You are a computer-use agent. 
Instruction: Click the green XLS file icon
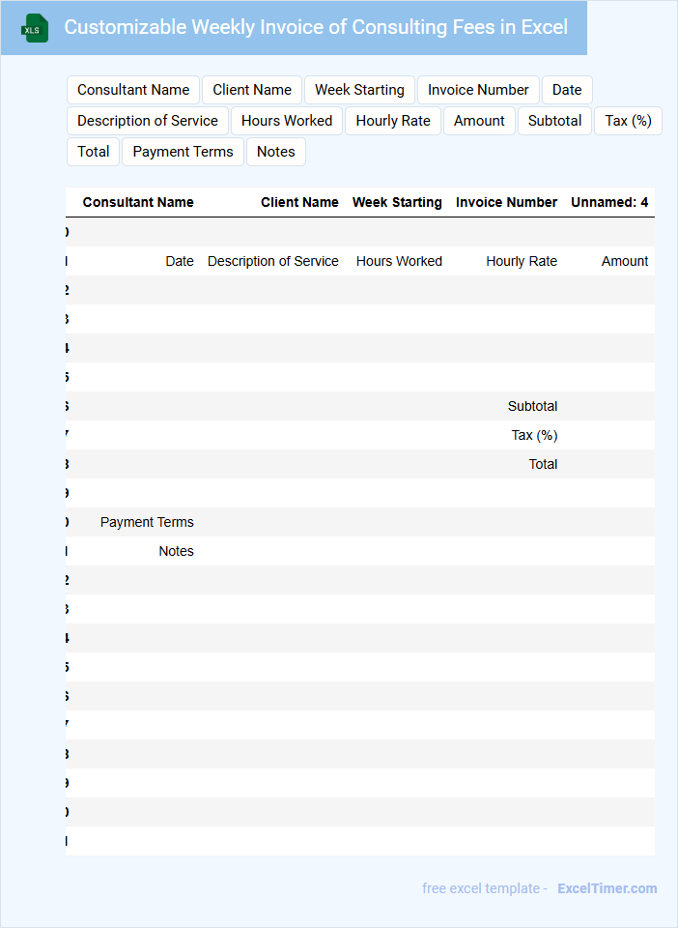(x=35, y=28)
